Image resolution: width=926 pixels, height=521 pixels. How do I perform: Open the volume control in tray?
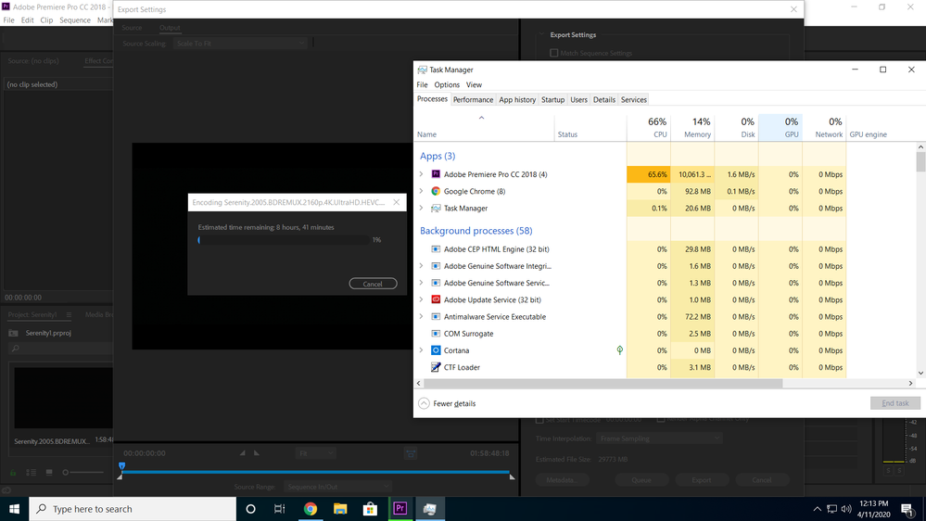(845, 509)
